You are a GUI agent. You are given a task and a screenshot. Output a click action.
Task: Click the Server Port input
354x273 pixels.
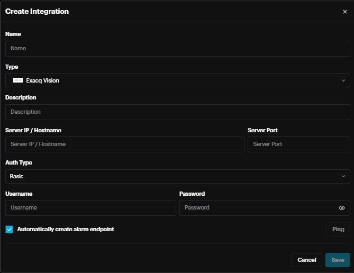(298, 144)
